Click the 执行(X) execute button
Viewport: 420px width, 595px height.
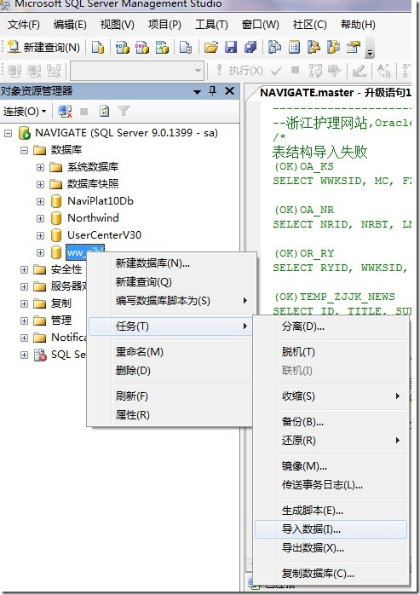(x=239, y=71)
